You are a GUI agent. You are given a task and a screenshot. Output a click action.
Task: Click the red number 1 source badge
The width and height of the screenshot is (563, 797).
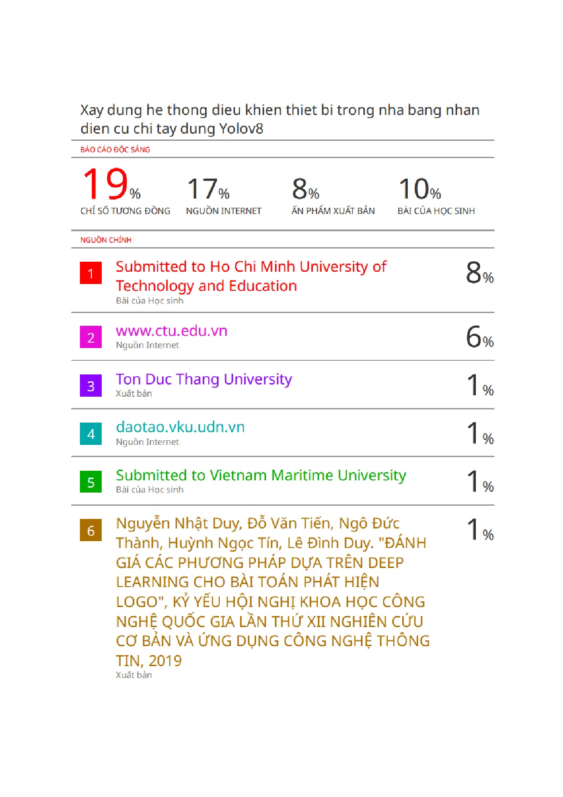(91, 273)
